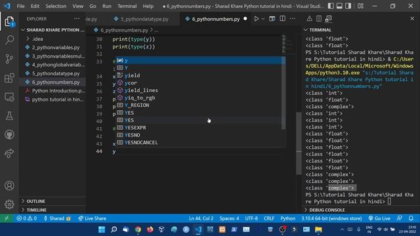420x236 pixels.
Task: Open the View menu
Action: (x=77, y=6)
